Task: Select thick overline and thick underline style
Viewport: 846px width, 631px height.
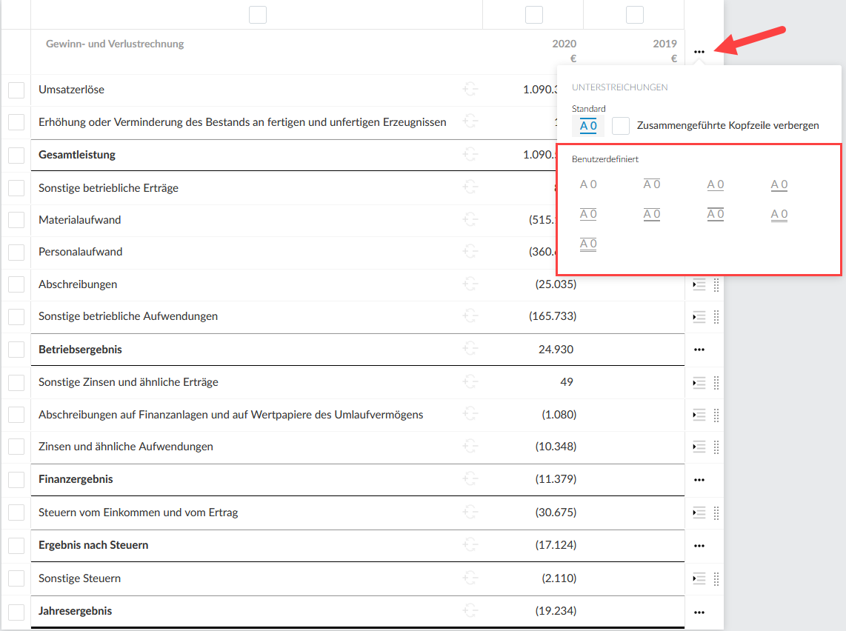Action: point(716,214)
